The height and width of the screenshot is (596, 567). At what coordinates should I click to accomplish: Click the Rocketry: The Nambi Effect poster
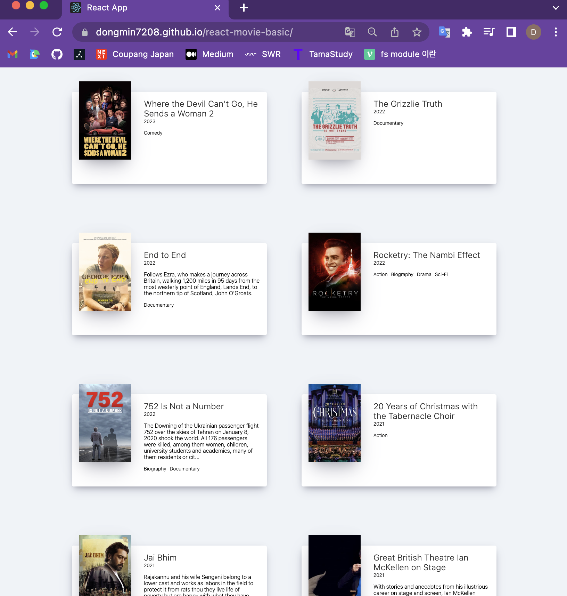pyautogui.click(x=334, y=272)
